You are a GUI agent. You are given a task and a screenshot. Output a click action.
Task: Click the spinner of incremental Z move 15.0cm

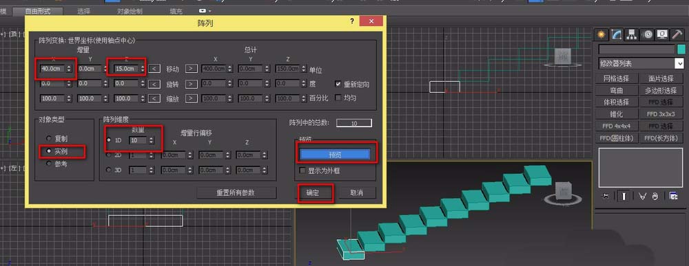pyautogui.click(x=143, y=69)
